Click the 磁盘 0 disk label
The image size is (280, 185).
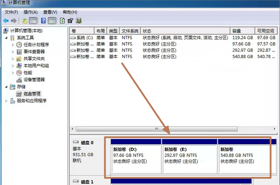pos(87,143)
